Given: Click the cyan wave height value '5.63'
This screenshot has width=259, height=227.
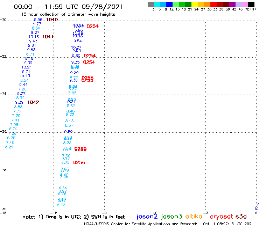Looking at the screenshot, I should 61,205.
